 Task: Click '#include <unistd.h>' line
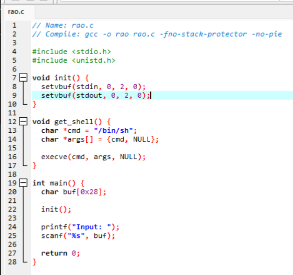(74, 60)
